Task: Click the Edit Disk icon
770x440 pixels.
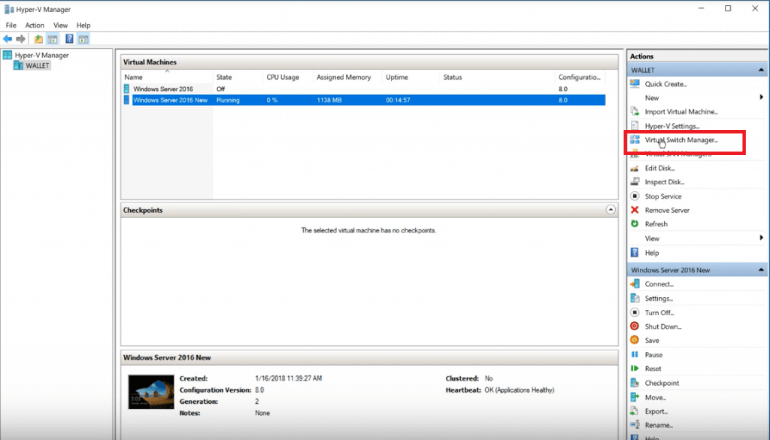Action: (x=635, y=168)
